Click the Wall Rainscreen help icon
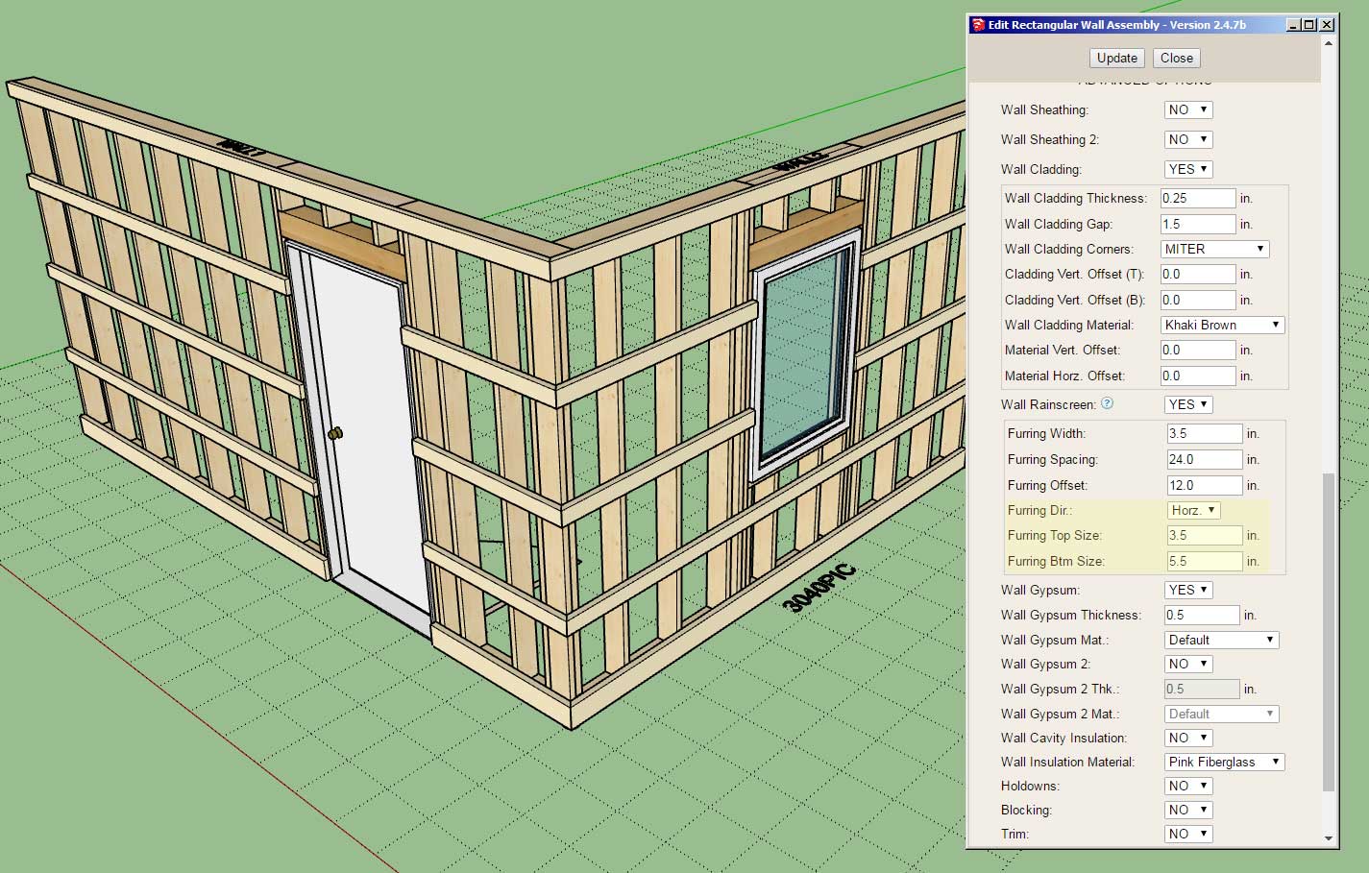The width and height of the screenshot is (1369, 873). [1107, 403]
